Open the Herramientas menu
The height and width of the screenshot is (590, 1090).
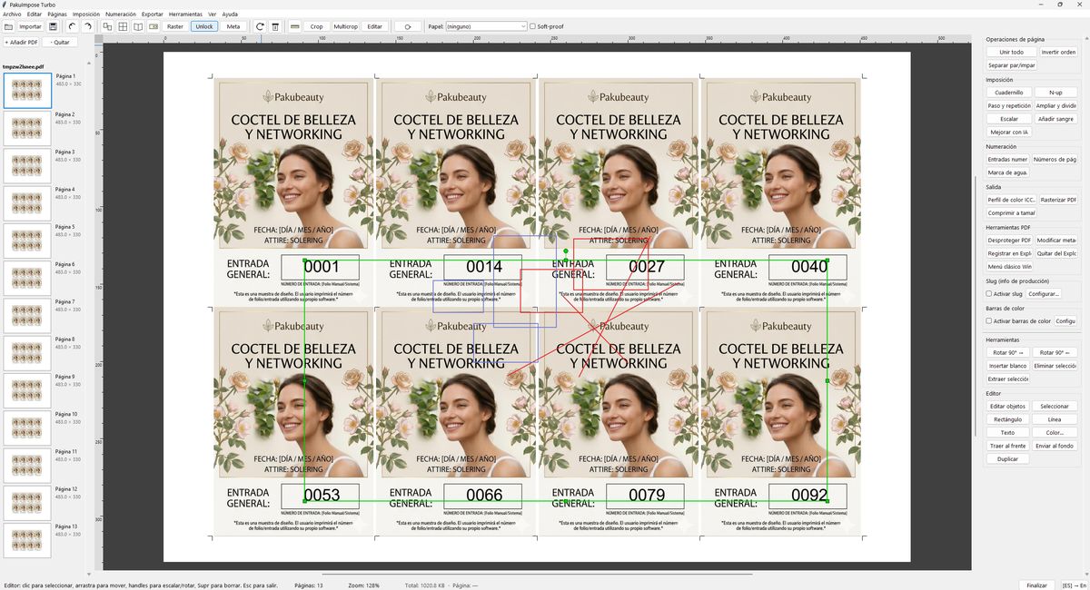coord(186,15)
